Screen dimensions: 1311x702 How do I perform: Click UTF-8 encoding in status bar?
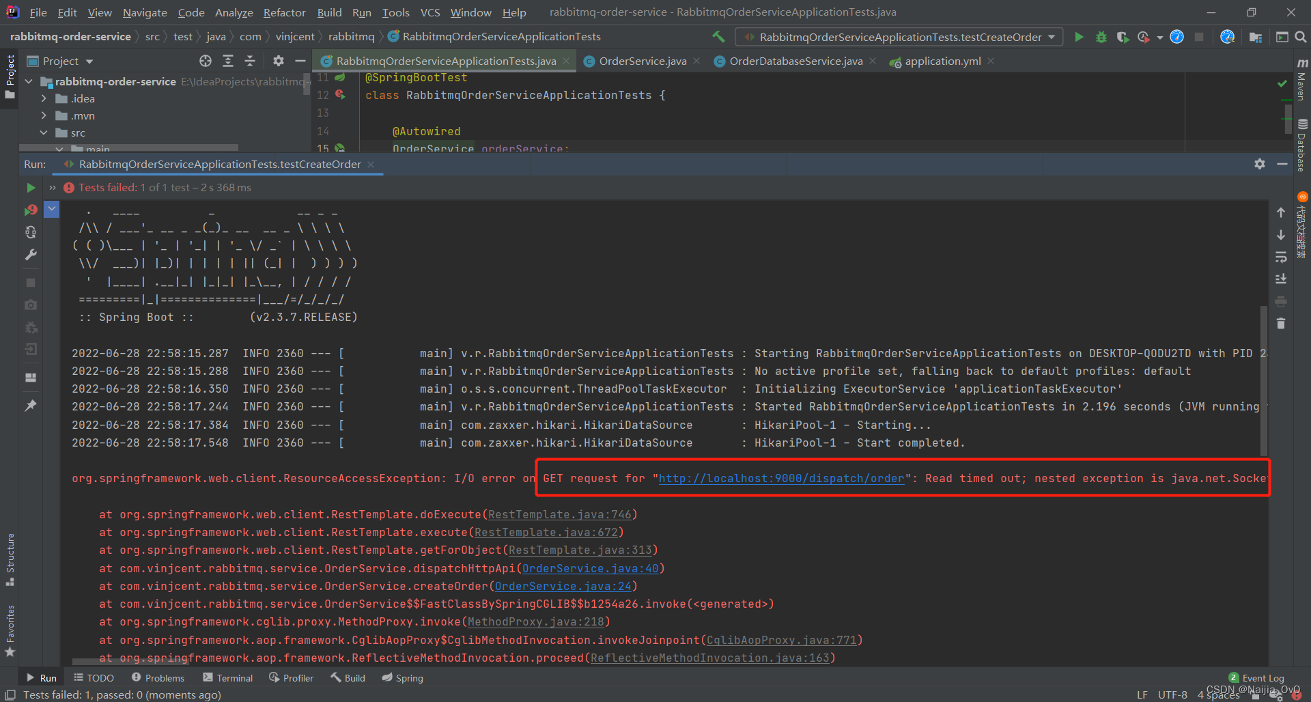coord(1172,694)
